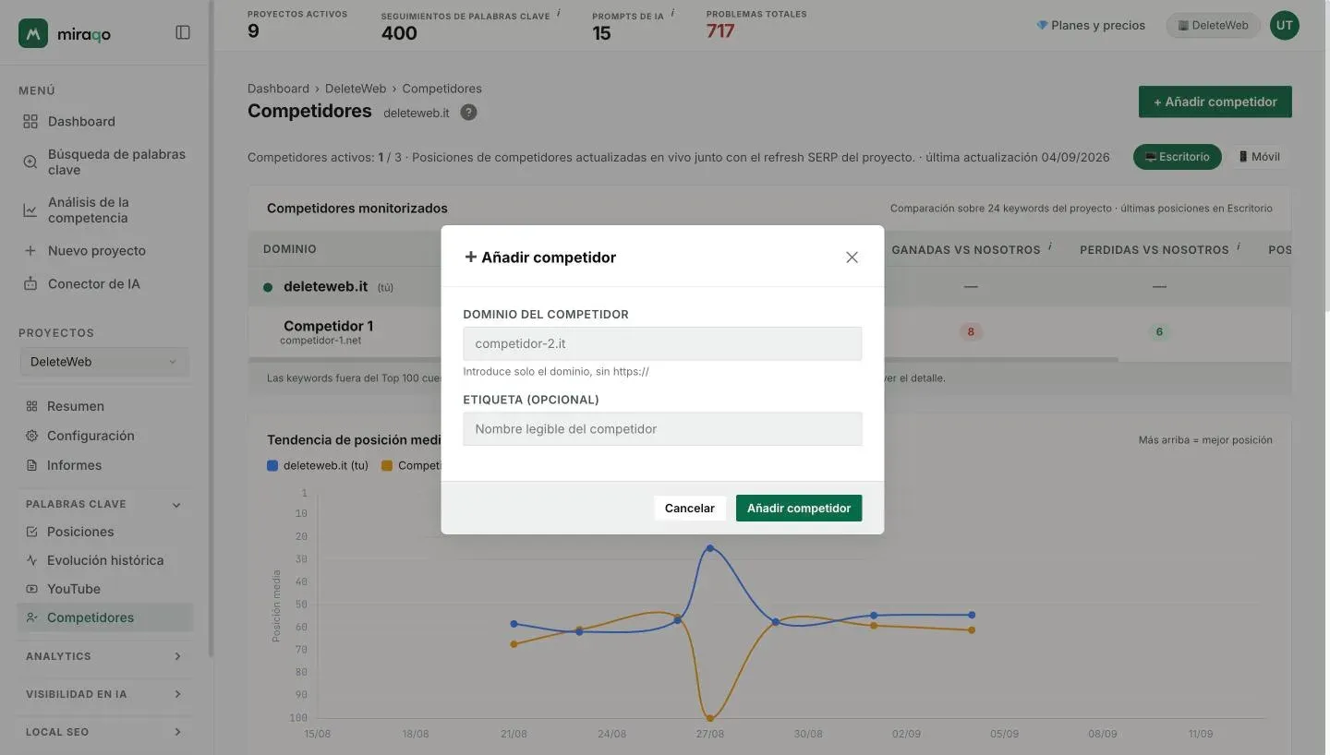Click the UT user avatar
This screenshot has height=755, width=1330.
(1284, 26)
